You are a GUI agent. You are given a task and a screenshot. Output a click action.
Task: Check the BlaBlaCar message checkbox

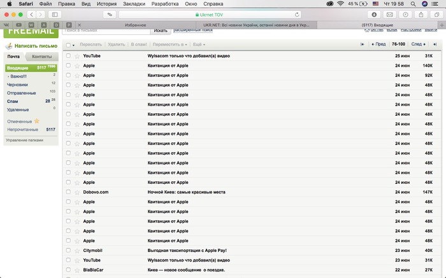click(x=68, y=270)
